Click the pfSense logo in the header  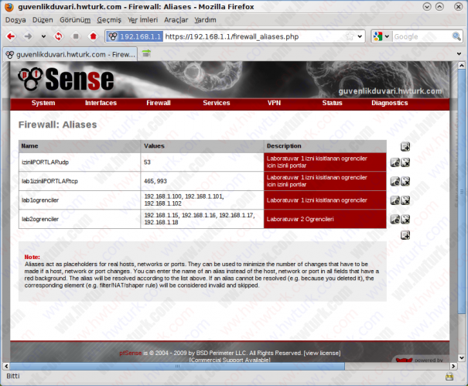pos(66,80)
